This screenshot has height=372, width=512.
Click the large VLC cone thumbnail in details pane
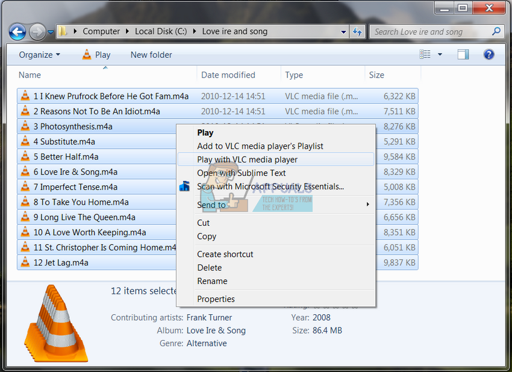pos(56,323)
